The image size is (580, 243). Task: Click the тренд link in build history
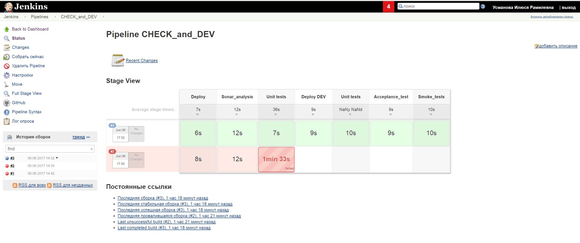coord(78,137)
